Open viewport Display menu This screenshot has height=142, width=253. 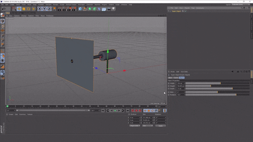[x=24, y=16]
